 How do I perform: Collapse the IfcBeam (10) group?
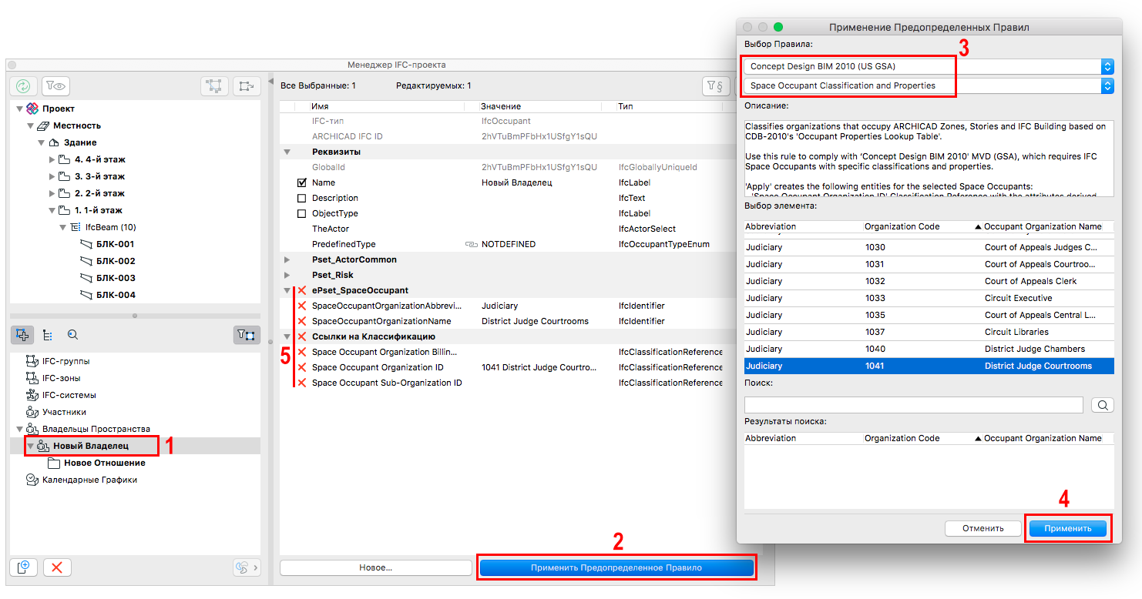[x=63, y=227]
